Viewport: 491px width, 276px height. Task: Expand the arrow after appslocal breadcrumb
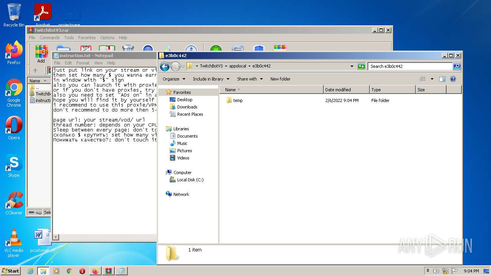(x=249, y=66)
